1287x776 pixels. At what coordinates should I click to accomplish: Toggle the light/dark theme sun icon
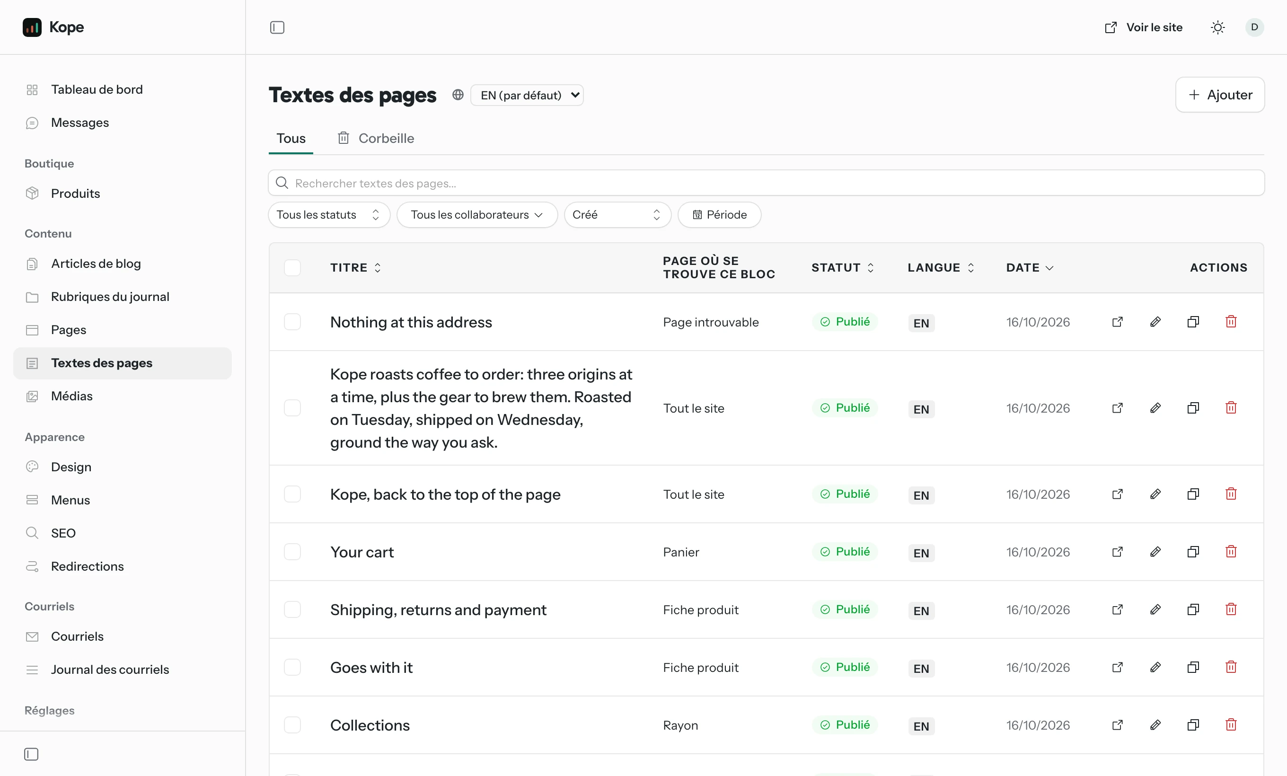pos(1217,27)
